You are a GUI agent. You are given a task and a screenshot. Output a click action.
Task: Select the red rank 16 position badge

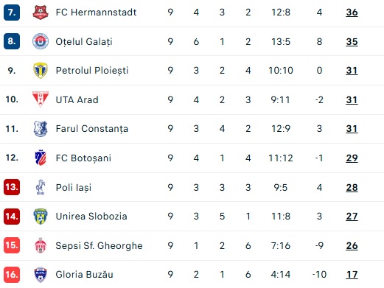point(12,275)
